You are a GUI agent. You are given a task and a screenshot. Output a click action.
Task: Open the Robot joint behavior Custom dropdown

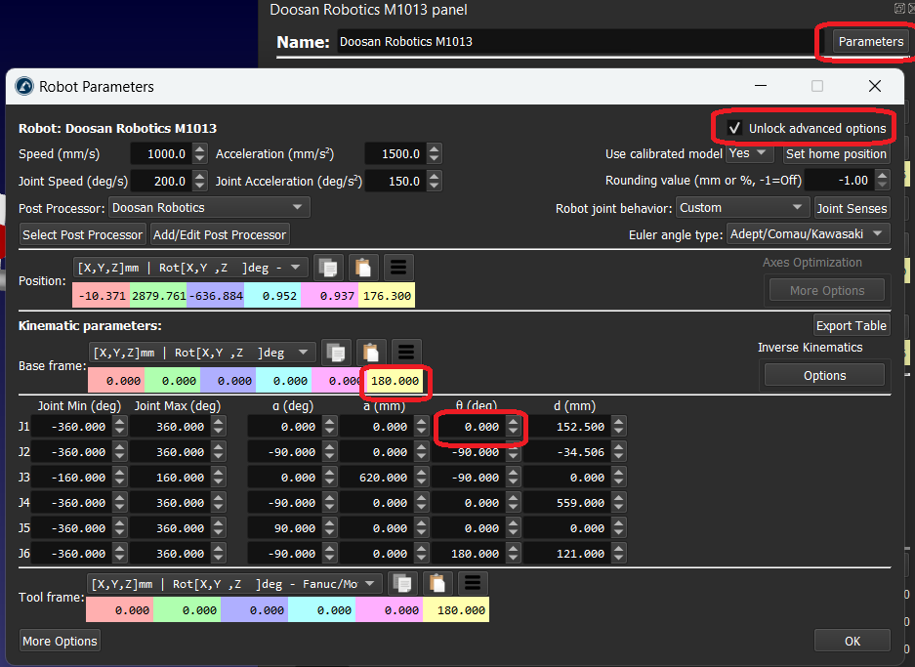pos(741,208)
